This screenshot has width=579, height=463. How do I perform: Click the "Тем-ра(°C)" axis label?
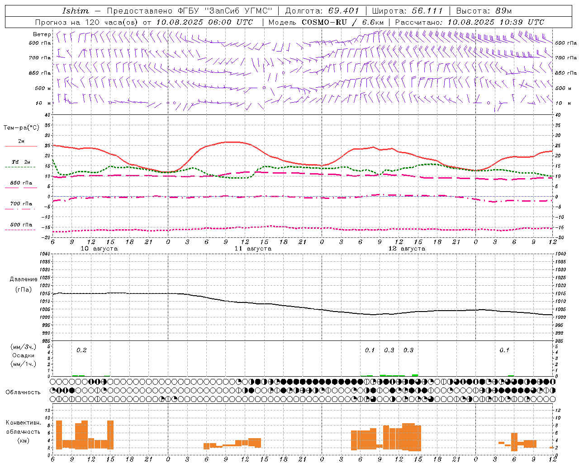point(21,128)
